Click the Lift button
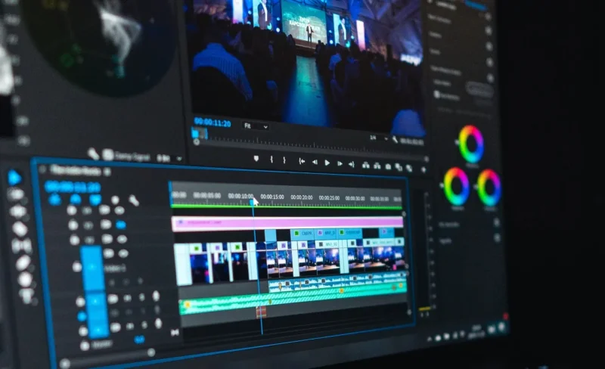Image resolution: width=605 pixels, height=369 pixels. tap(366, 166)
